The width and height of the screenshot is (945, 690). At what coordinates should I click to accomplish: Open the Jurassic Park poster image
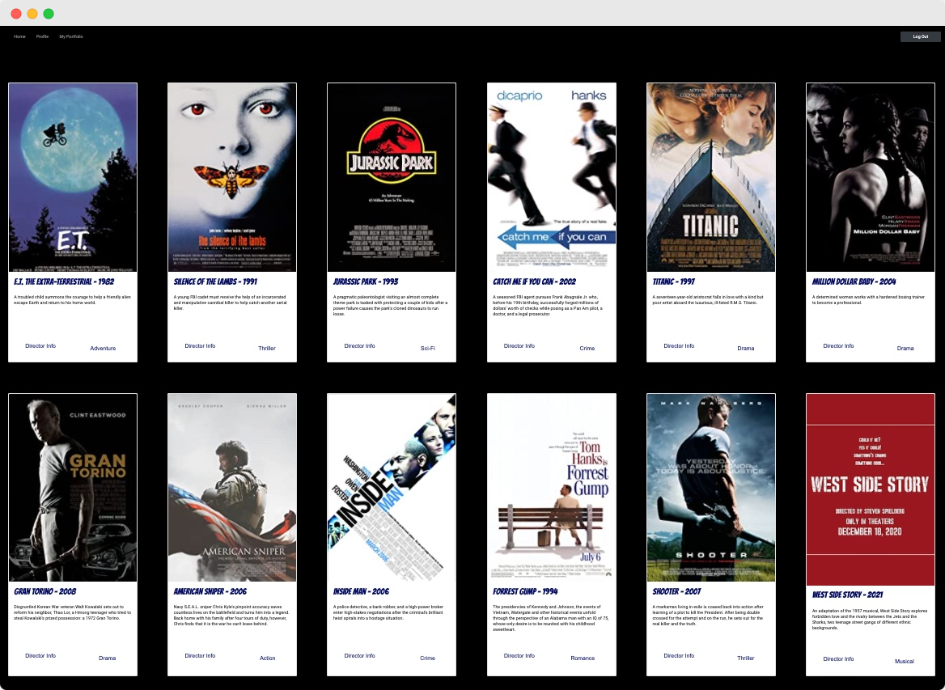pos(392,177)
